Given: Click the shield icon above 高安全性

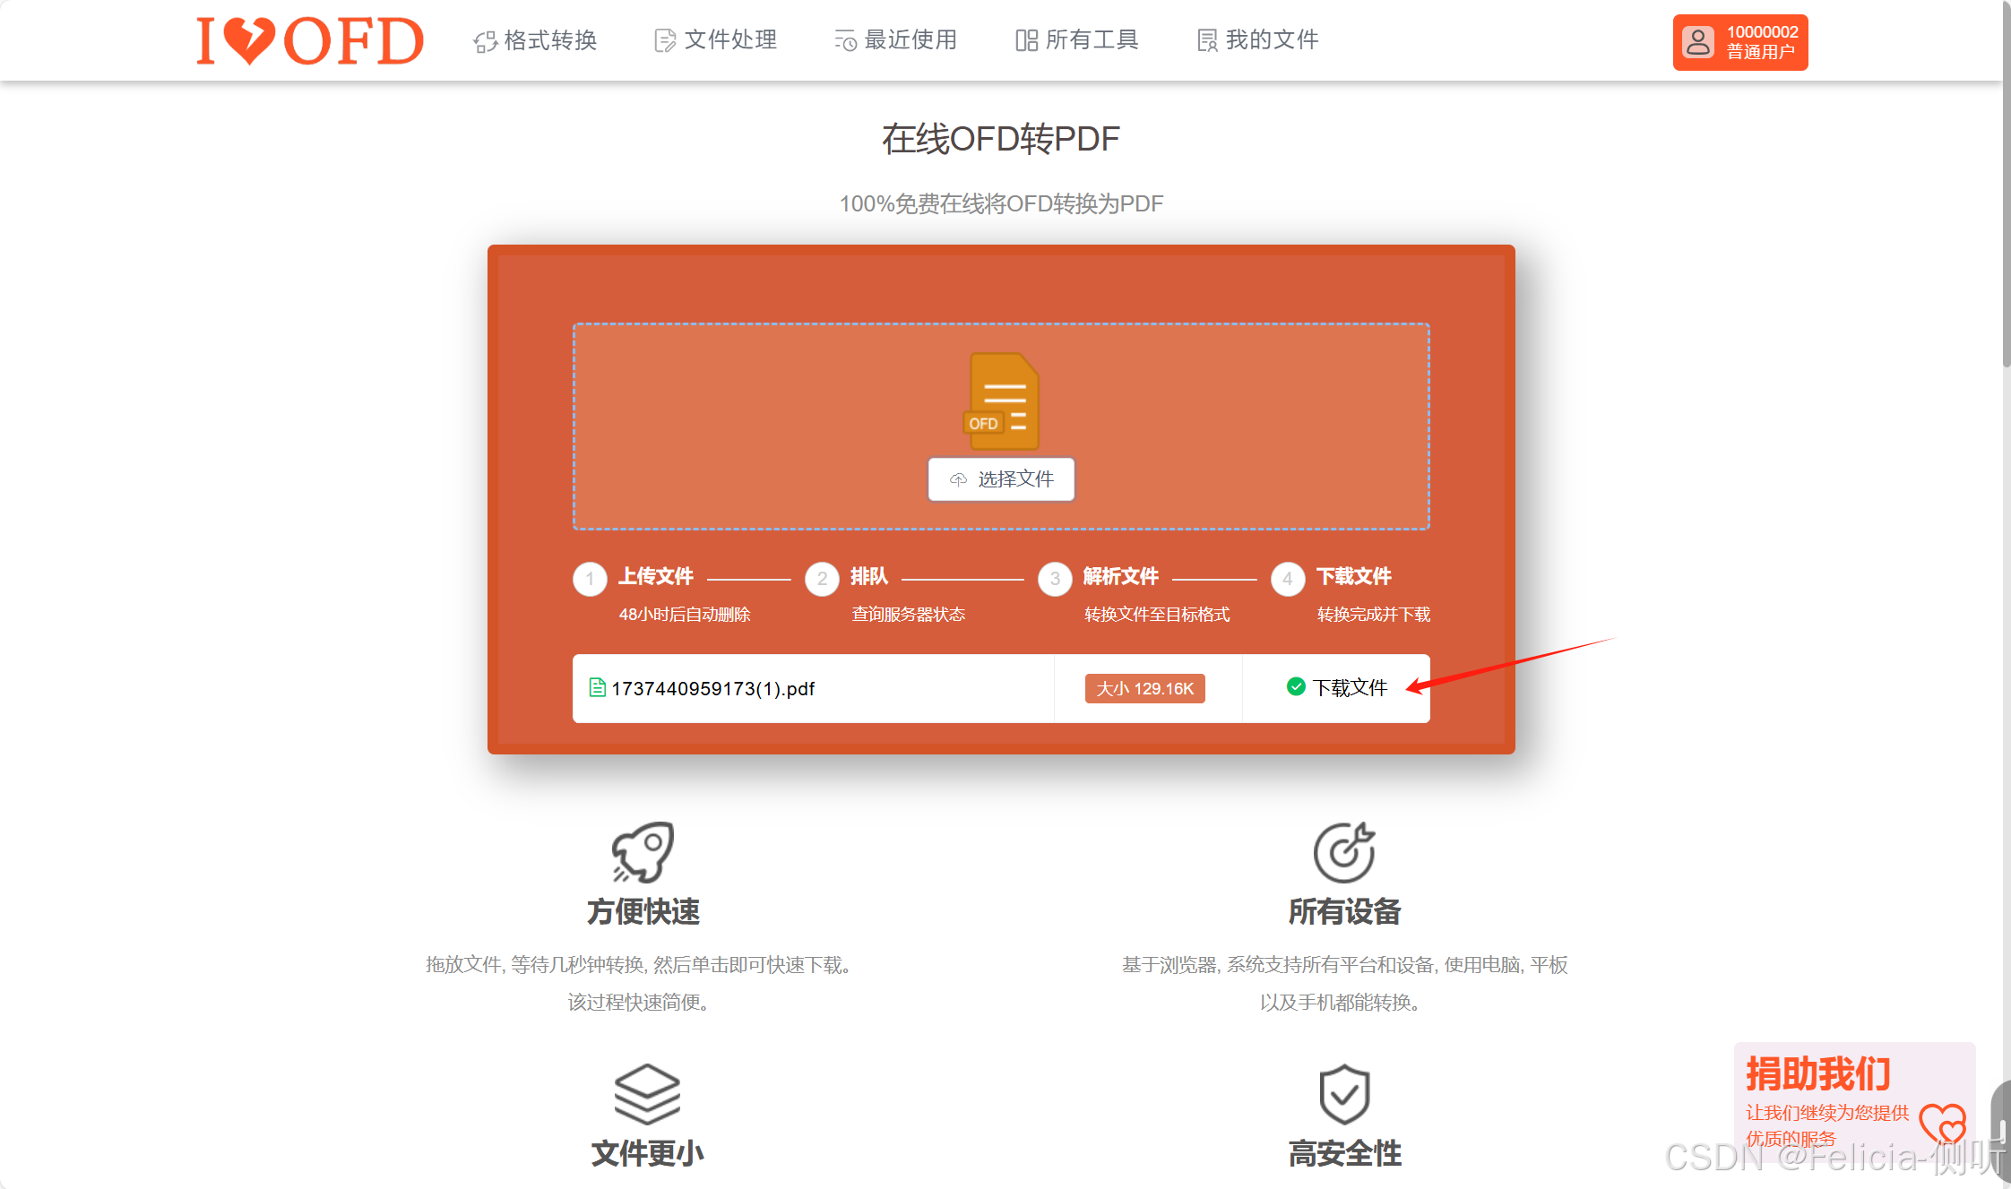Looking at the screenshot, I should [1344, 1094].
